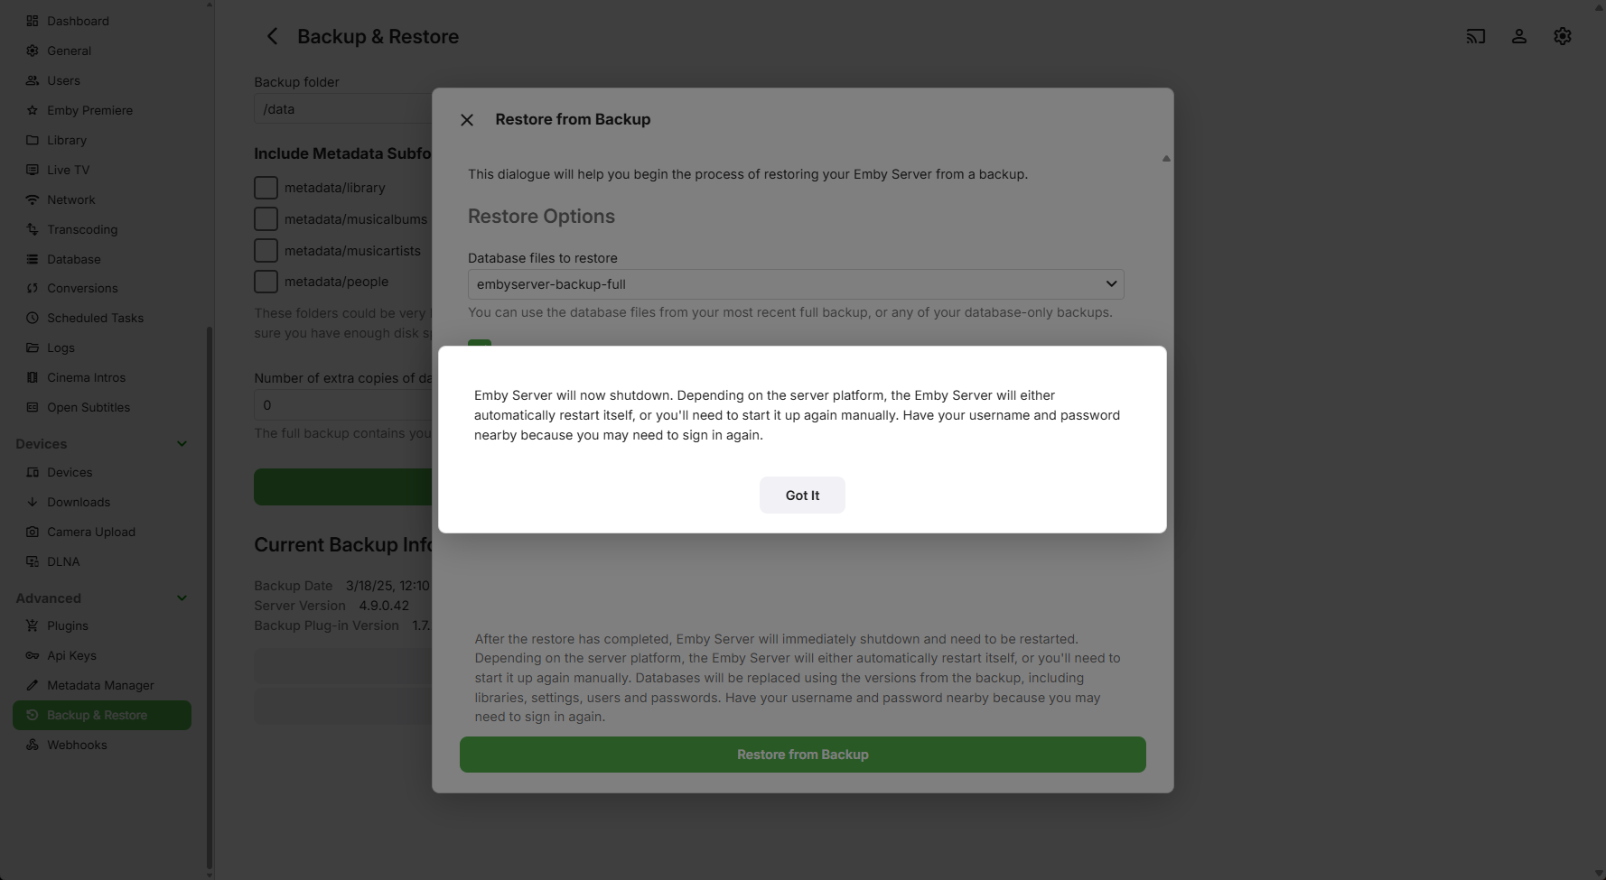
Task: Click the Users icon in sidebar
Action: pos(33,80)
